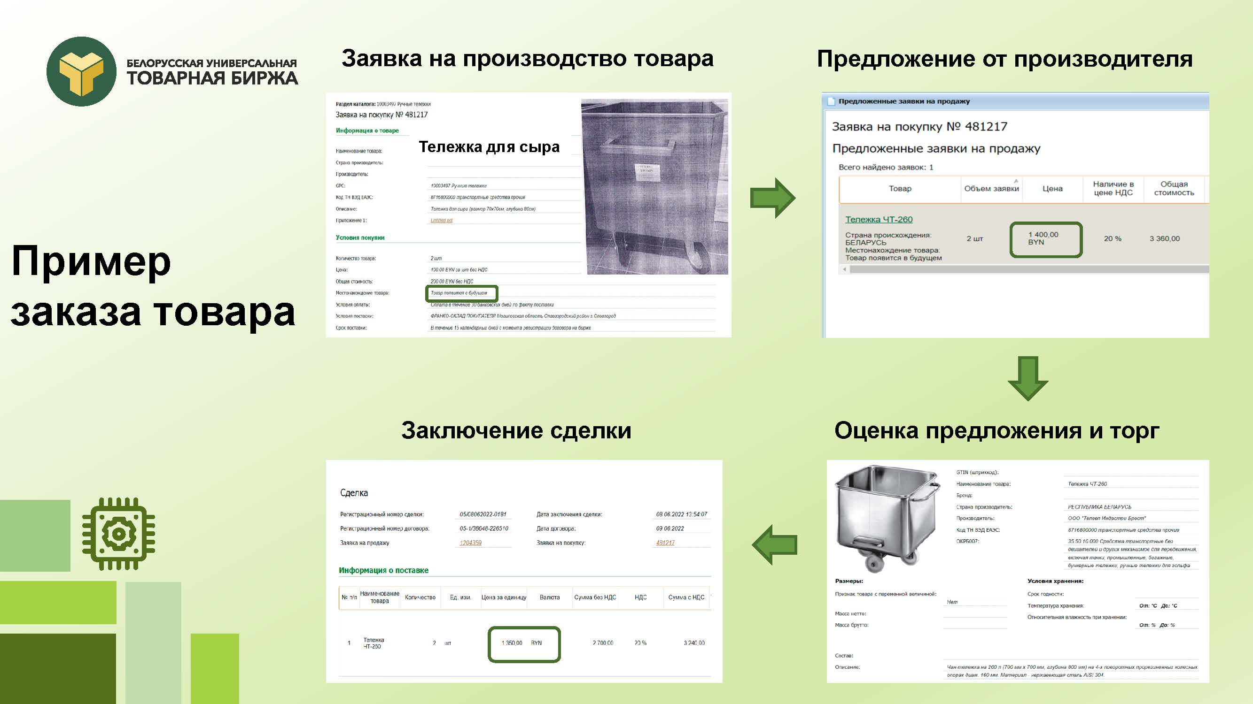Open the Untitled.pdf attachment link
Screen dimensions: 1253x704
(x=441, y=221)
